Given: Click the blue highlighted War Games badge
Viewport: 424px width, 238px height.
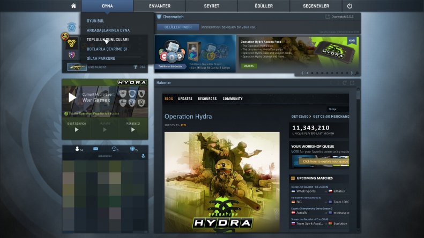Looking at the screenshot, I should click(132, 94).
